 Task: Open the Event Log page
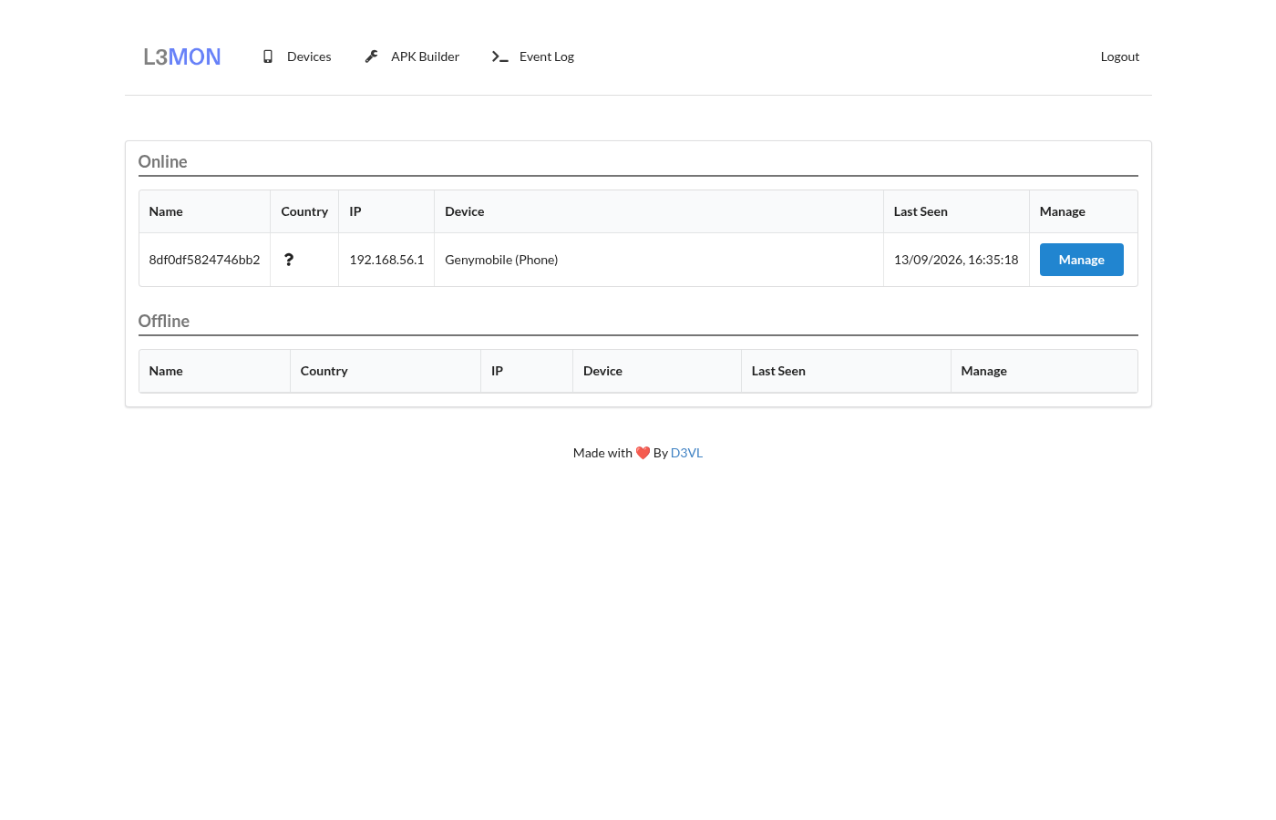click(x=533, y=56)
